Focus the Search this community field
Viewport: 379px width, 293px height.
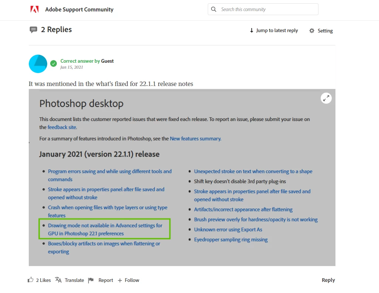coord(263,9)
